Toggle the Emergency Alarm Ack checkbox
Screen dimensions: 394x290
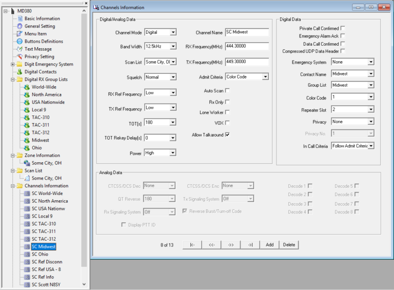click(343, 36)
